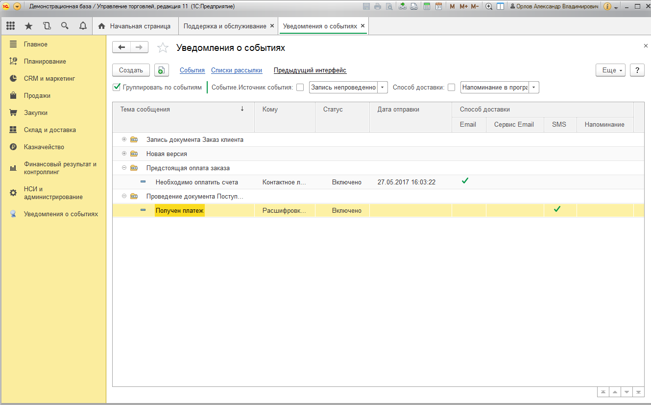Collapse the Предстоящая оплата заказа group
This screenshot has width=651, height=405.
point(124,168)
